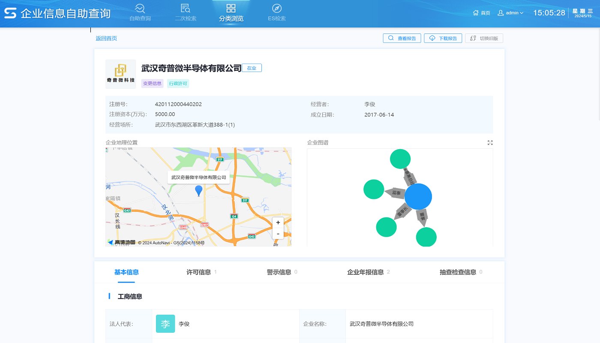Open the 企业年报信息 tab

tap(366, 272)
